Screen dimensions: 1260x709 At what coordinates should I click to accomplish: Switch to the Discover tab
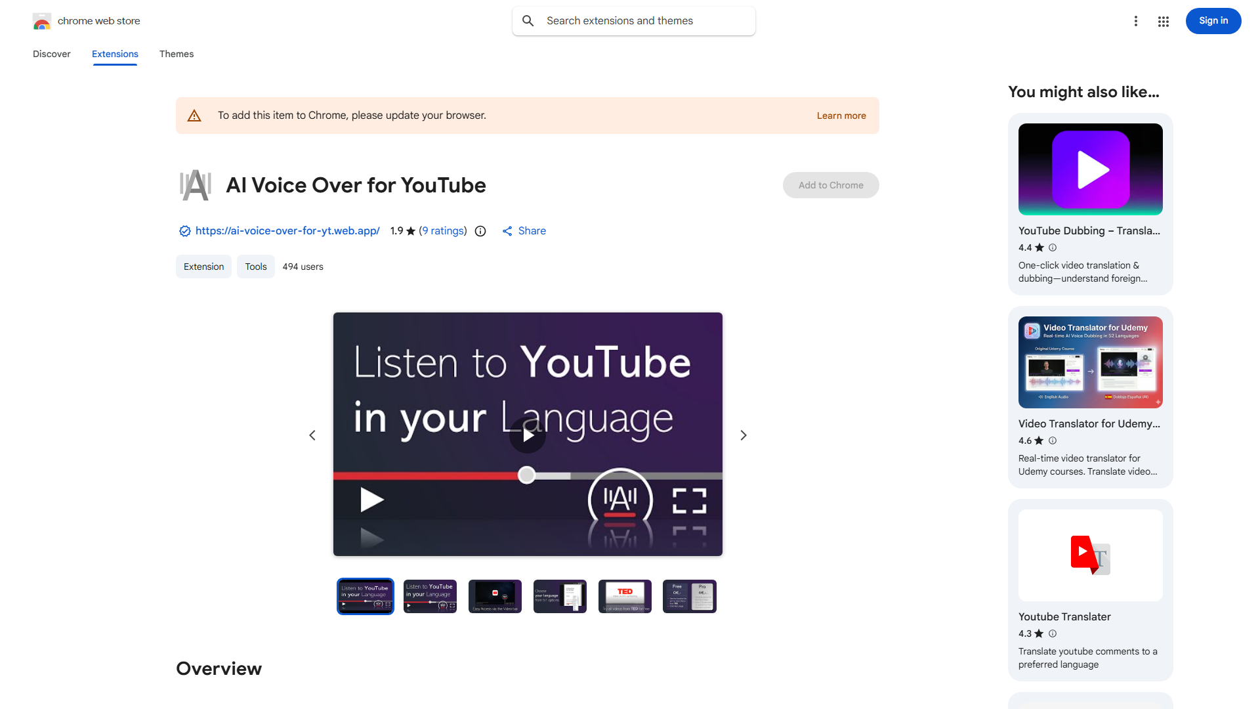coord(51,54)
